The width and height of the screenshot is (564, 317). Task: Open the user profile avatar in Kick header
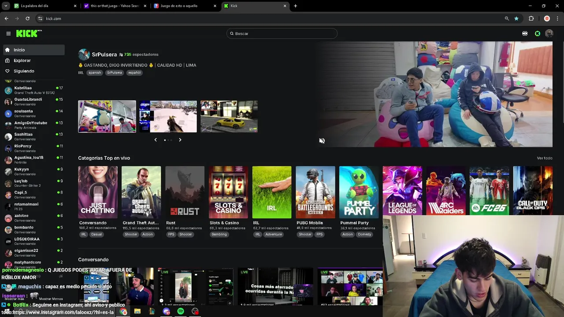coord(549,33)
